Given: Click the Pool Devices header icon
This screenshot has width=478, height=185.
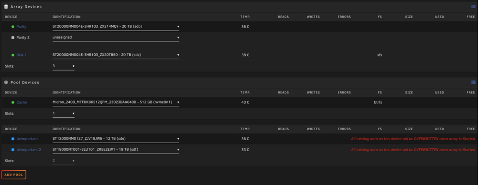Looking at the screenshot, I should click(6, 82).
